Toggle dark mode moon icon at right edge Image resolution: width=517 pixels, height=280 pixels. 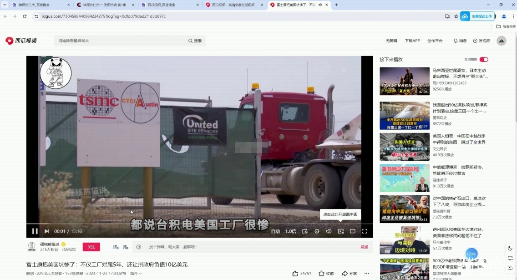pyautogui.click(x=510, y=248)
